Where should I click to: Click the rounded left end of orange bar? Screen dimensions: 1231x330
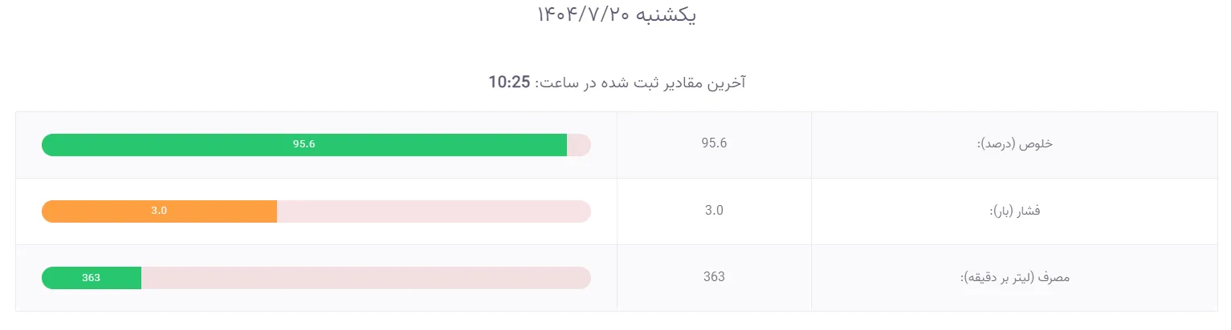(x=48, y=211)
